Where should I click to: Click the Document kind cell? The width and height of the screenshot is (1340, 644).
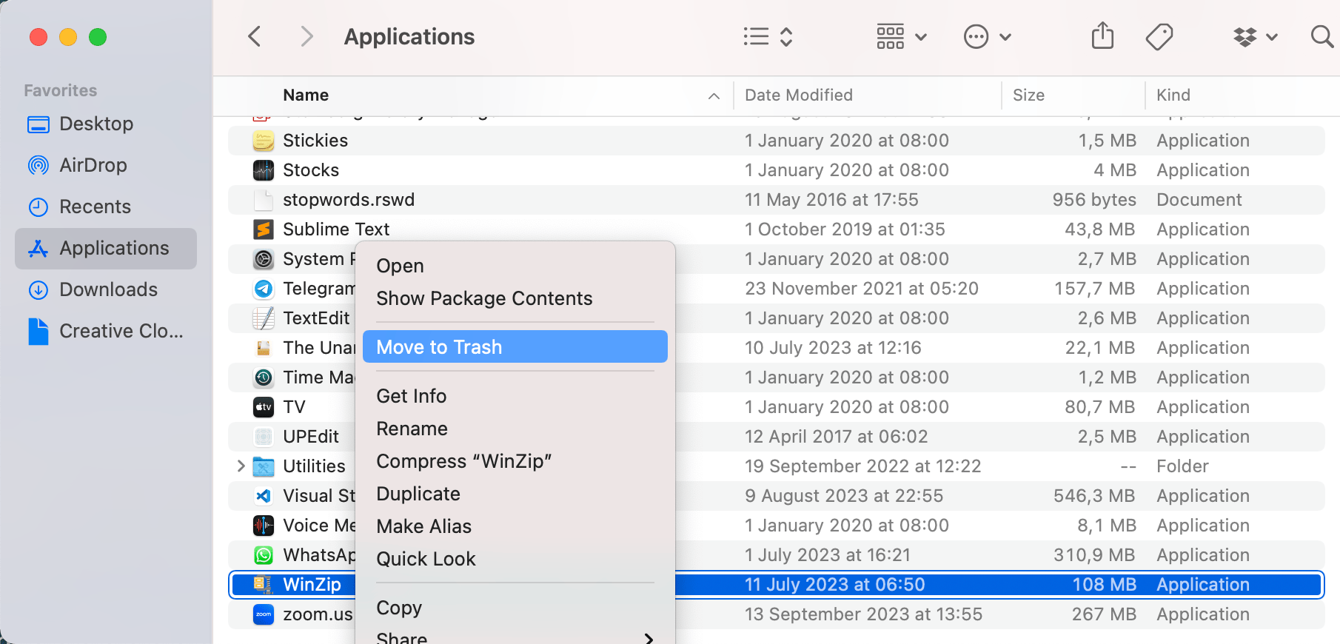pyautogui.click(x=1199, y=200)
